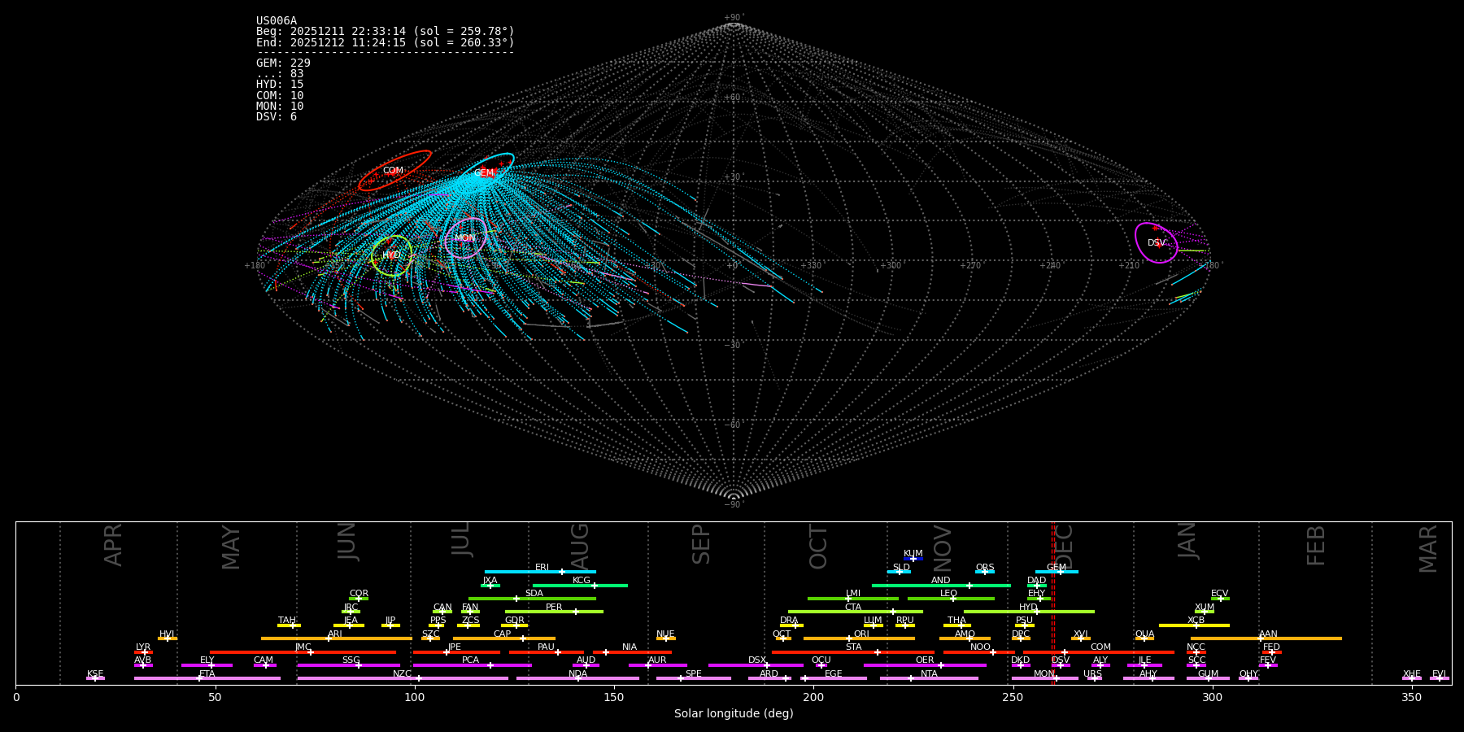Click the GEM radiant label on the sky map
The height and width of the screenshot is (732, 1464).
pos(484,173)
